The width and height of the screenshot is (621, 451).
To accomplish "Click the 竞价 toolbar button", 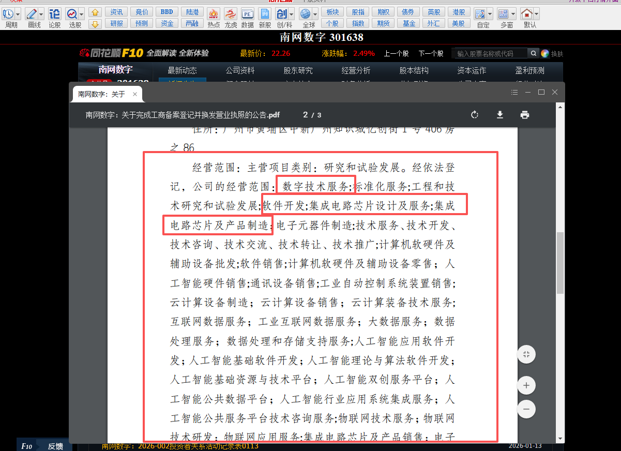I will tap(142, 12).
